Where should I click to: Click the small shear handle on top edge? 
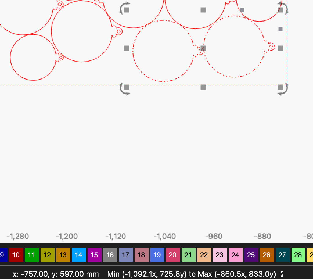coord(242,10)
